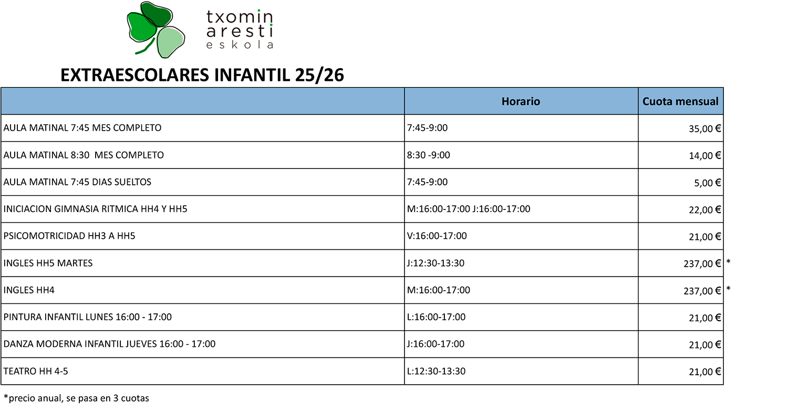The height and width of the screenshot is (412, 788).
Task: Select INICIACION GIMNASIA RITMICA HH4 Y HH5
Action: tap(95, 209)
